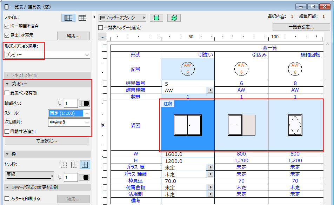Screen dimensions: 334x205
Task: Select the pivot window elevation preview
Action: [295, 125]
